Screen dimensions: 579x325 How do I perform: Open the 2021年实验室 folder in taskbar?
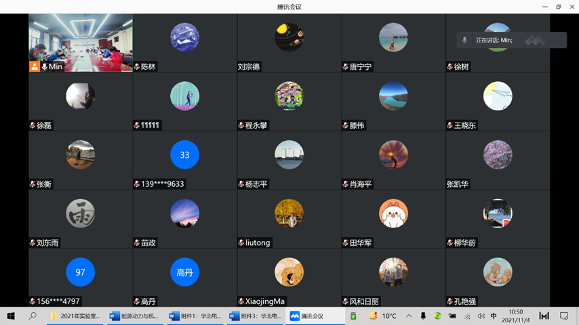pos(75,316)
